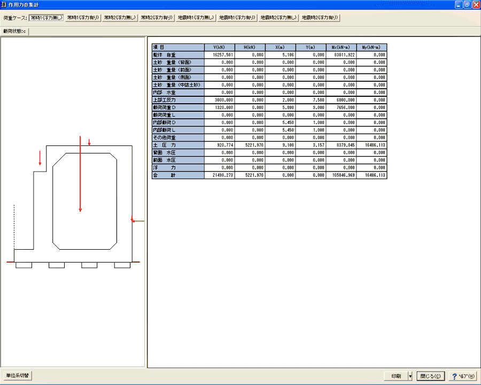The image size is (481, 385).
Task: Close the window with red X
Action: [476, 5]
